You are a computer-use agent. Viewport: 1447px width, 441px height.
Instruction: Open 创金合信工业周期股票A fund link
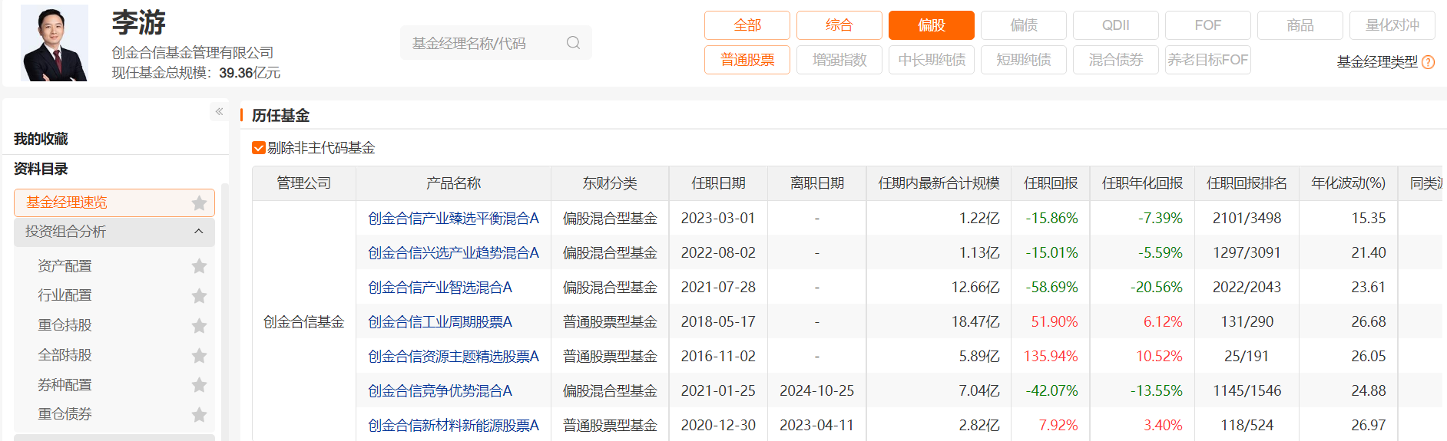click(x=439, y=322)
